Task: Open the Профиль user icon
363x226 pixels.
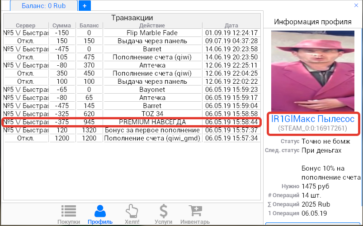Action: [100, 211]
